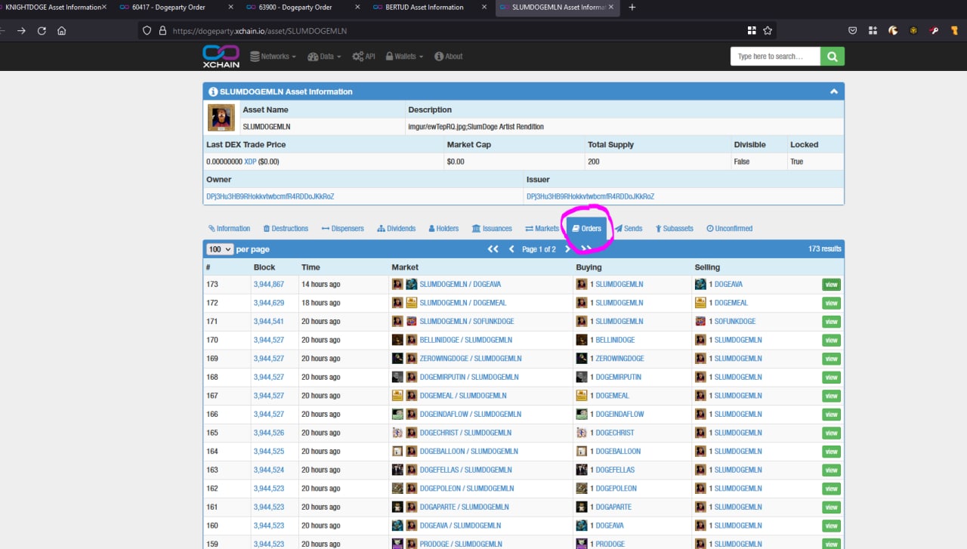Click the DOGEMEAL thumbnail in row 172 Selling
The height and width of the screenshot is (549, 967).
701,303
